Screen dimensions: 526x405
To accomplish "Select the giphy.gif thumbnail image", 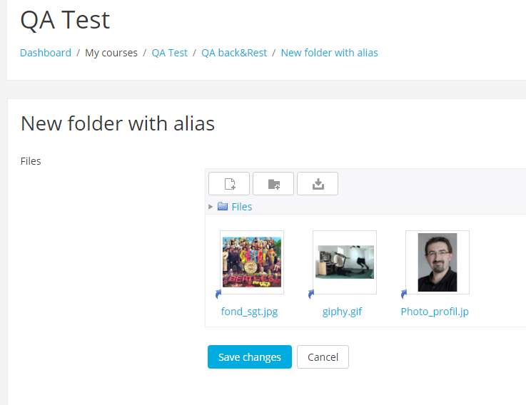I will pos(345,262).
